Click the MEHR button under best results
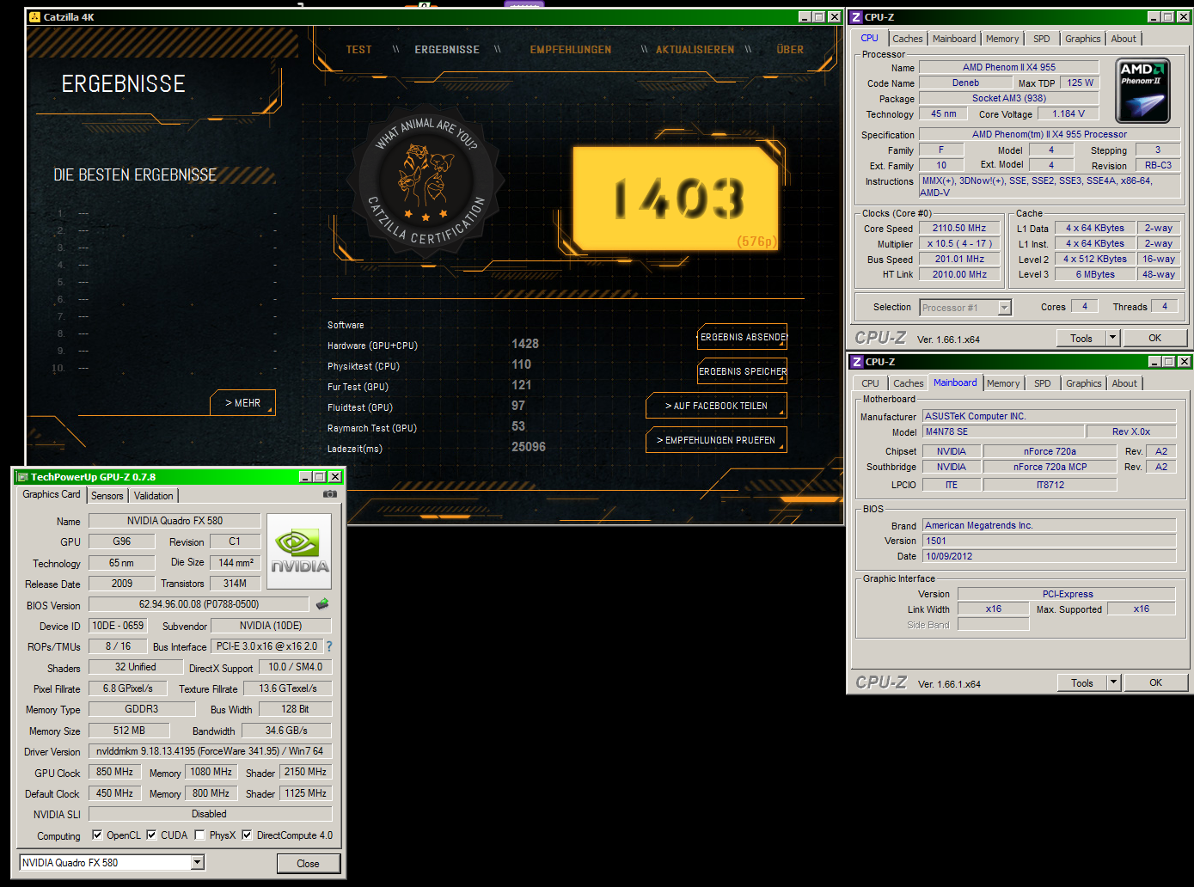Image resolution: width=1194 pixels, height=887 pixels. coord(243,402)
